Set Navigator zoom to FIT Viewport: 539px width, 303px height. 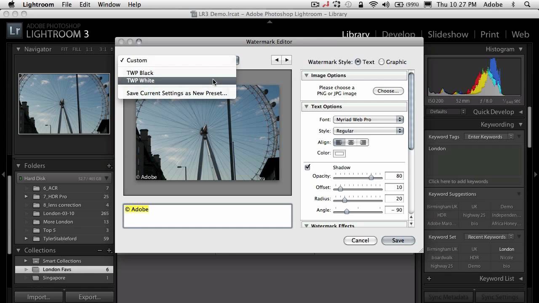pos(64,49)
